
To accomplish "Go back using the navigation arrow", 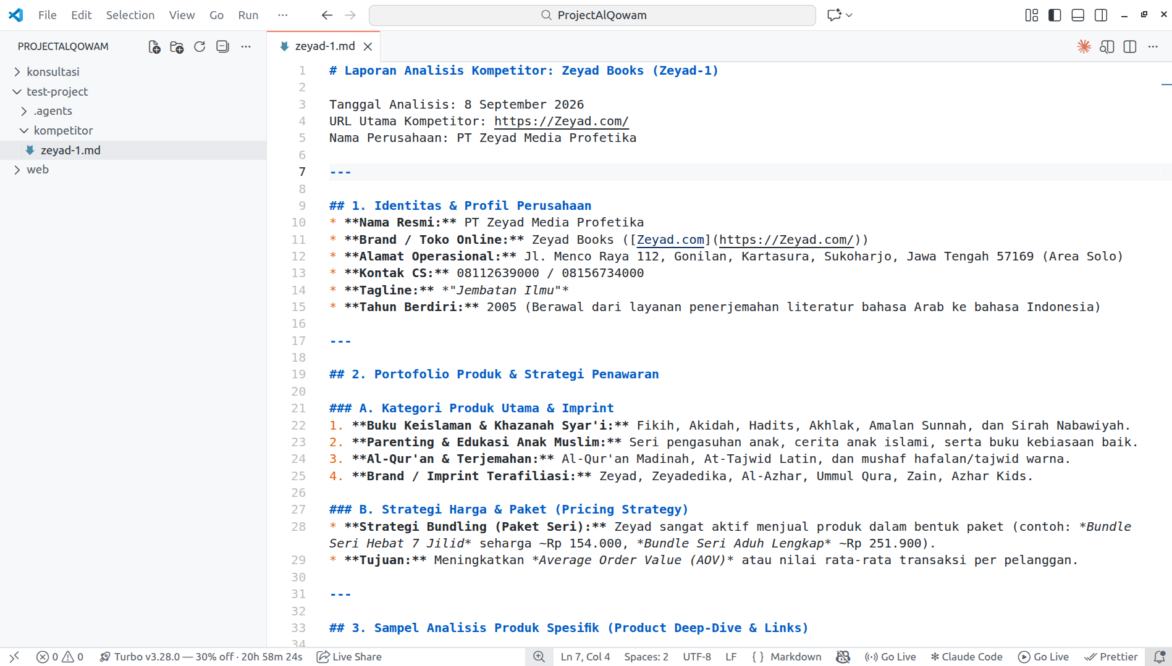I will point(327,15).
